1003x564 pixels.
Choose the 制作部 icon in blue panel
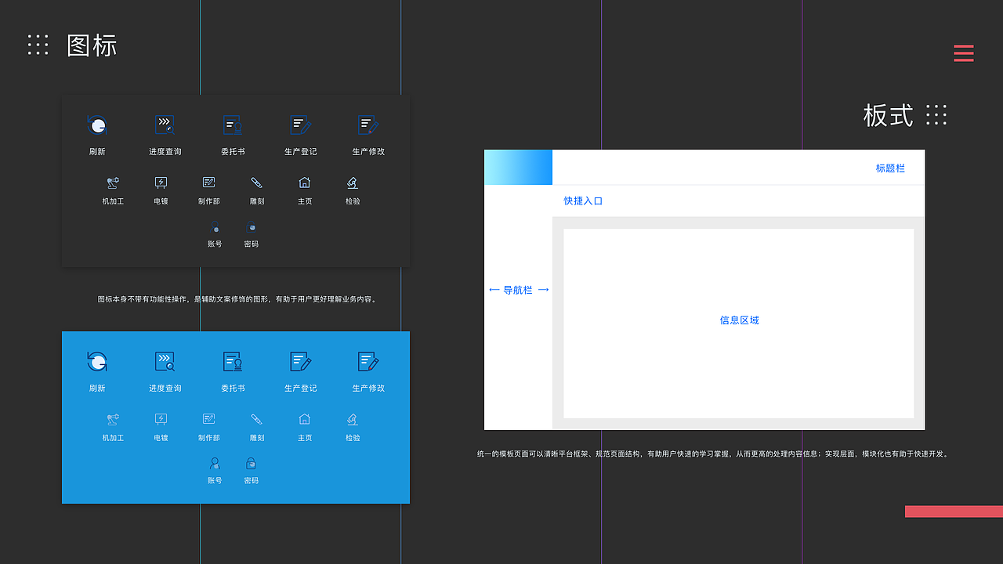208,419
